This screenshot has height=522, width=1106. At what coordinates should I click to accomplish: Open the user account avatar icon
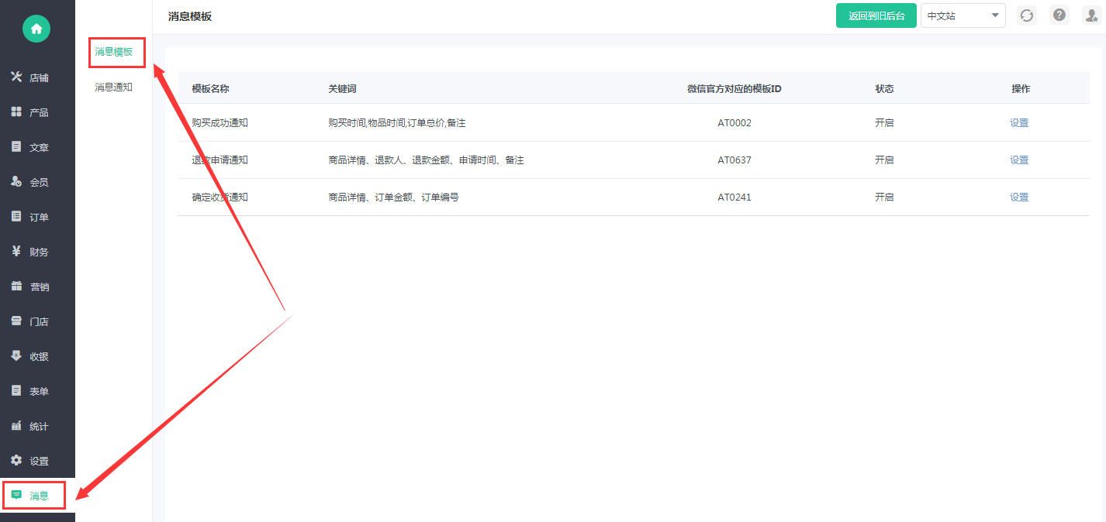point(1092,15)
